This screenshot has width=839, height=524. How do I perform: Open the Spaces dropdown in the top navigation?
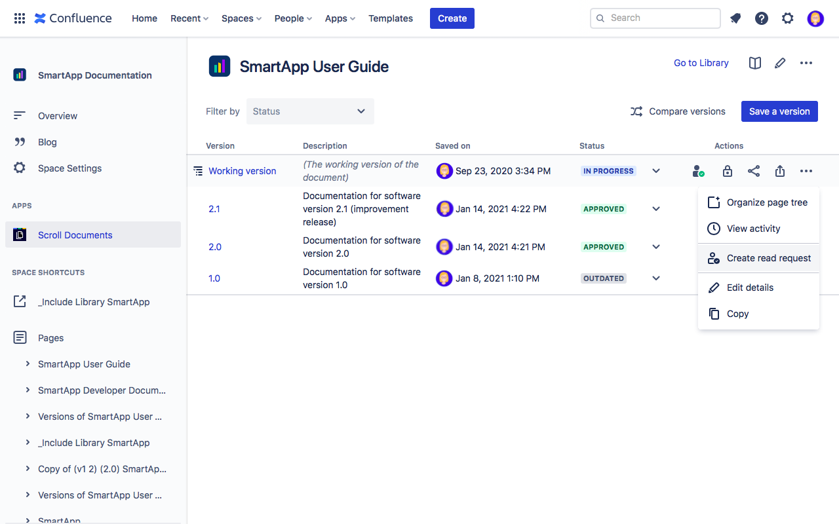pos(241,18)
